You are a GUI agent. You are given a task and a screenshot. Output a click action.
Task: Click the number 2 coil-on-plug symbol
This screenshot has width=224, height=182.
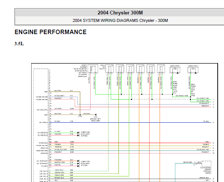pyautogui.click(x=151, y=69)
